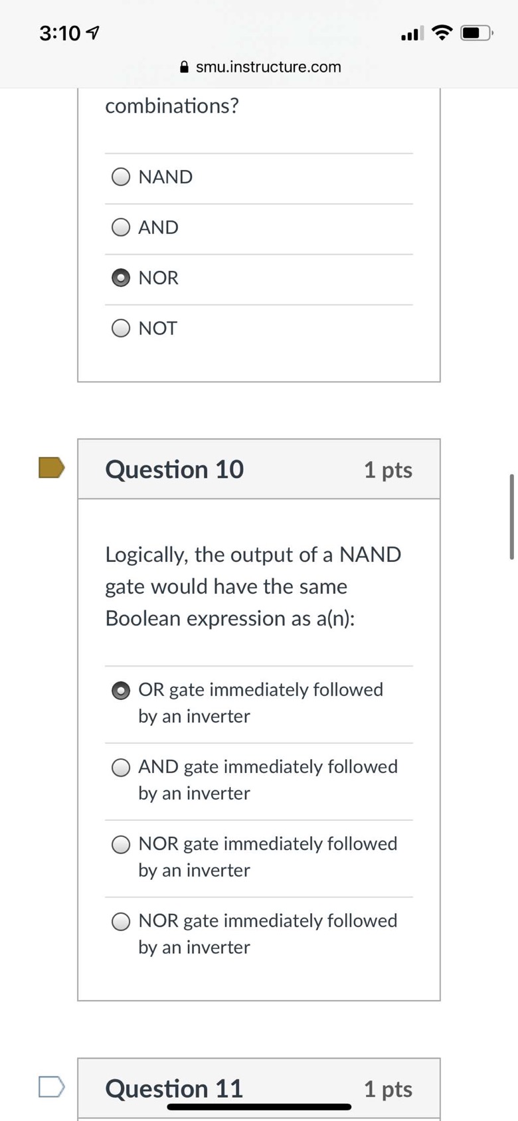Click the page scrollbar on the right edge
This screenshot has height=1121, width=518.
pyautogui.click(x=511, y=517)
